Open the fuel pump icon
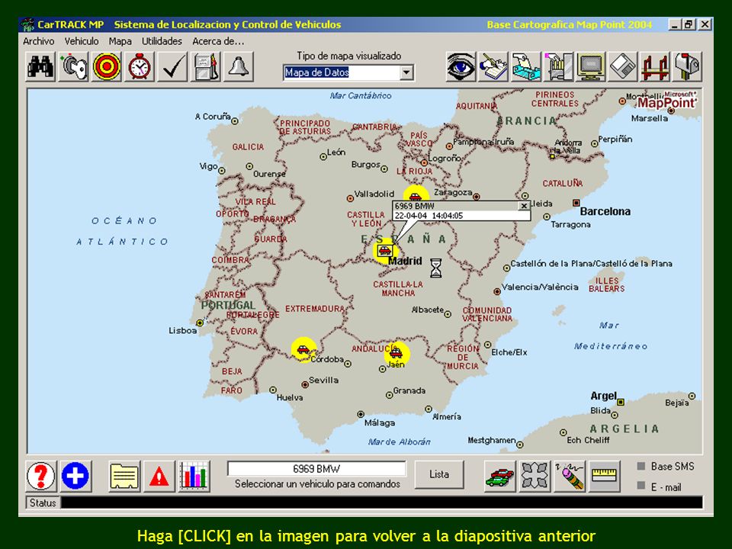The height and width of the screenshot is (549, 732). click(x=205, y=67)
